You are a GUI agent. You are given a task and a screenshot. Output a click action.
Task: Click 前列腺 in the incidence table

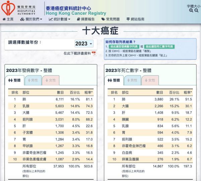pyautogui.click(x=27, y=120)
